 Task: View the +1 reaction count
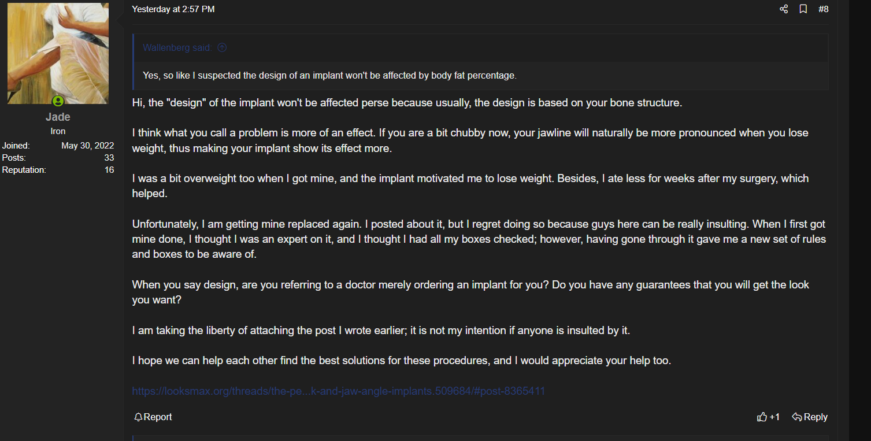pos(774,417)
